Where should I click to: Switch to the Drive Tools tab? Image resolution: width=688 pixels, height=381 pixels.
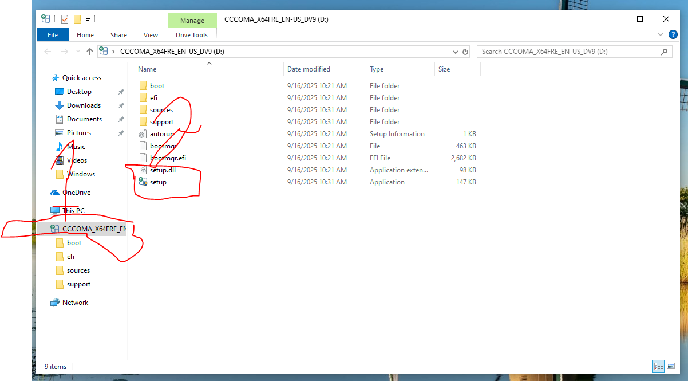pyautogui.click(x=192, y=35)
